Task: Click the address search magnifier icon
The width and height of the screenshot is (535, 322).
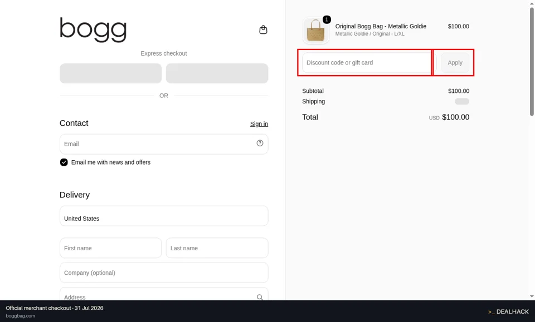Action: click(x=260, y=297)
